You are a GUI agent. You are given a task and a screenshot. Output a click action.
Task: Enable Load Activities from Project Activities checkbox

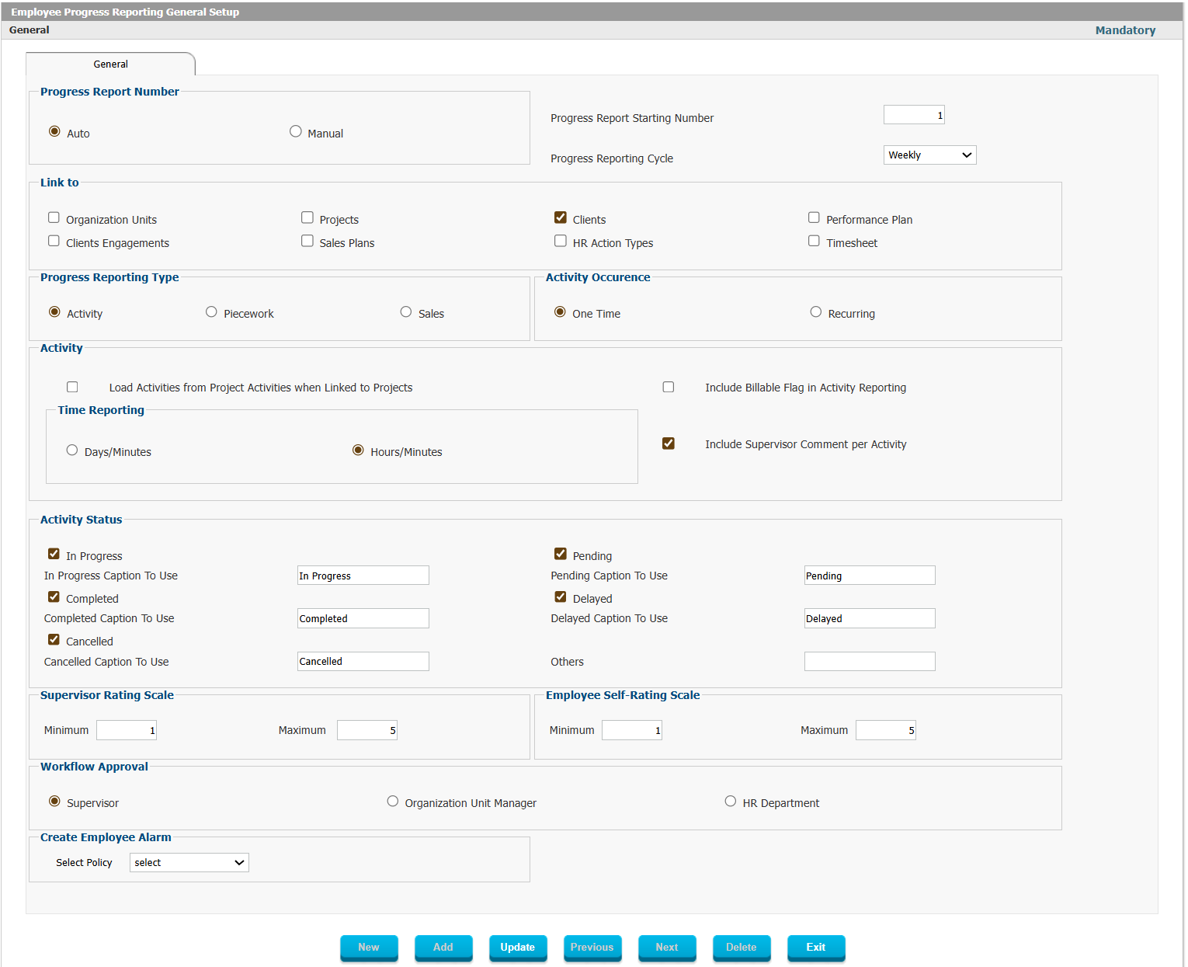click(72, 387)
